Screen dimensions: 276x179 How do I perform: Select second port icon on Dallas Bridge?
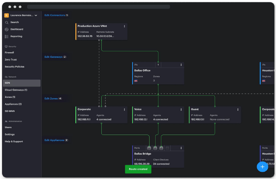point(155,148)
